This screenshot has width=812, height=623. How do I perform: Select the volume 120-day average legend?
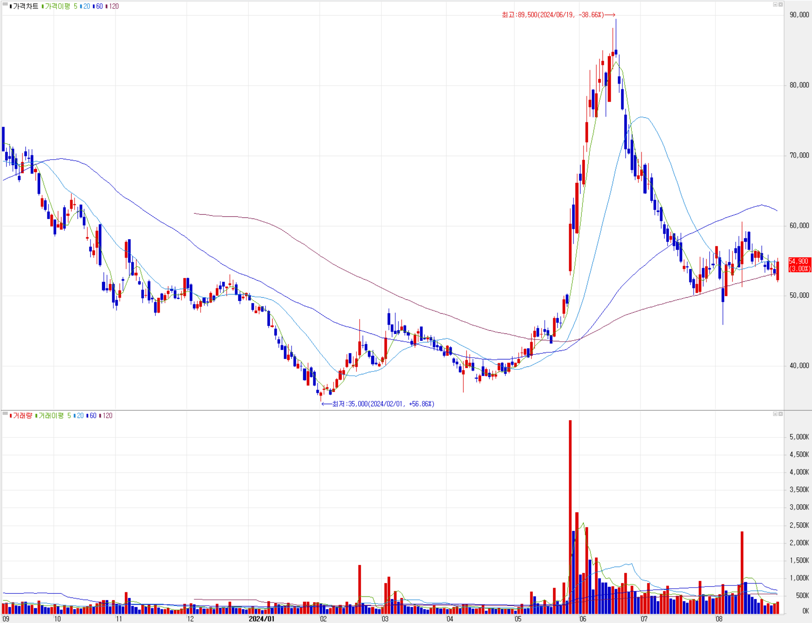point(107,416)
